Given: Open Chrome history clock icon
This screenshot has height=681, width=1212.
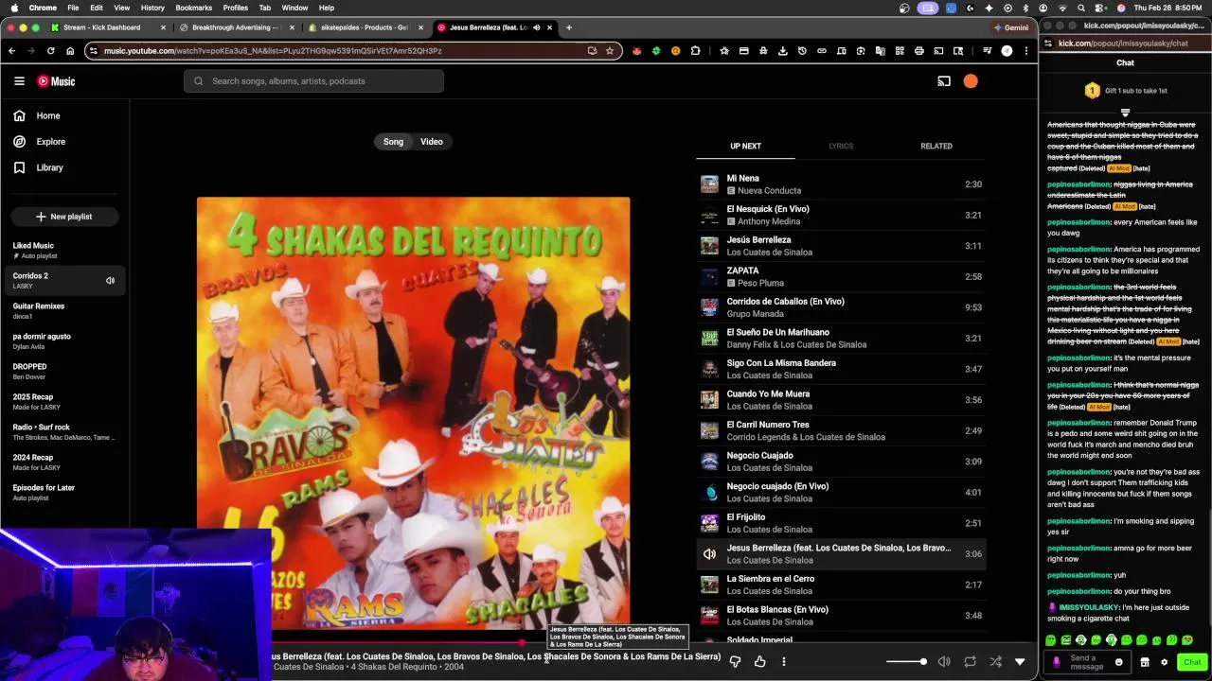Looking at the screenshot, I should click(802, 51).
